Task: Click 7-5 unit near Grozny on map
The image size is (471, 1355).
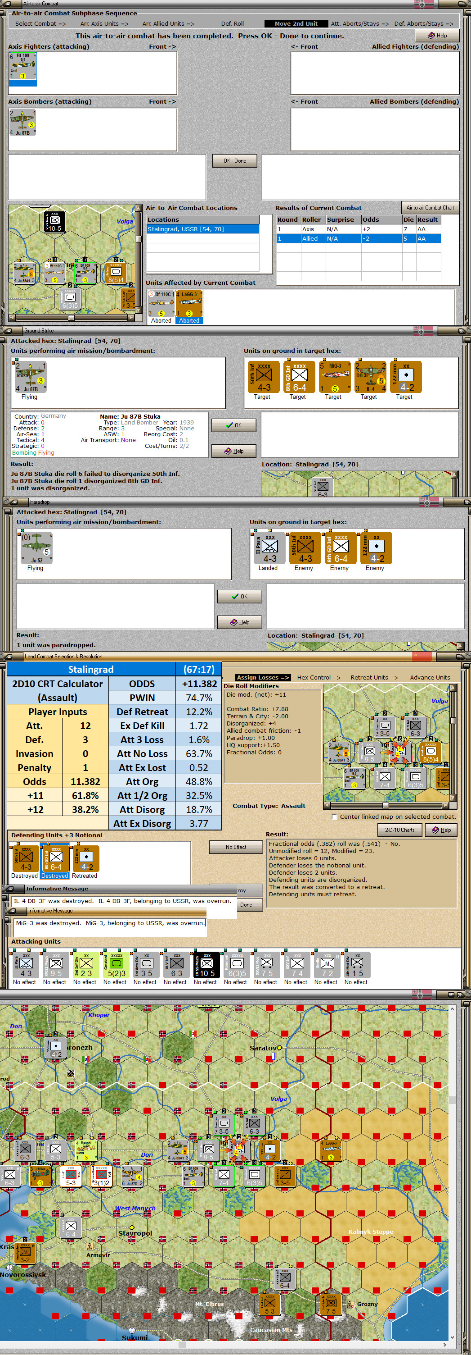Action: tap(331, 1304)
